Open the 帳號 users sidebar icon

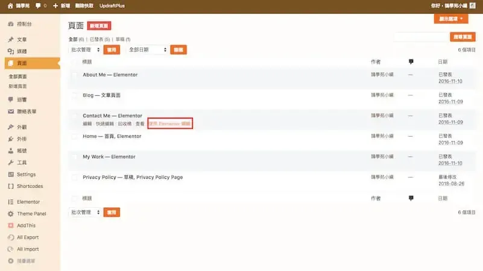(11, 151)
